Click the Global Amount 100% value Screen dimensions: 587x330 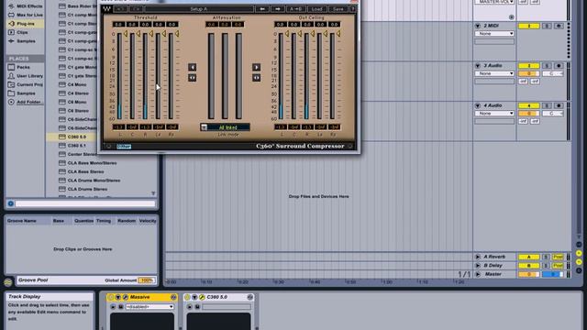pos(146,280)
